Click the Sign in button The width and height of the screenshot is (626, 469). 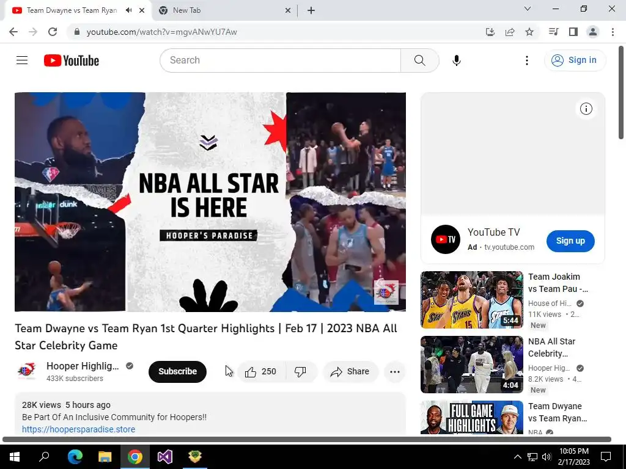coord(575,60)
